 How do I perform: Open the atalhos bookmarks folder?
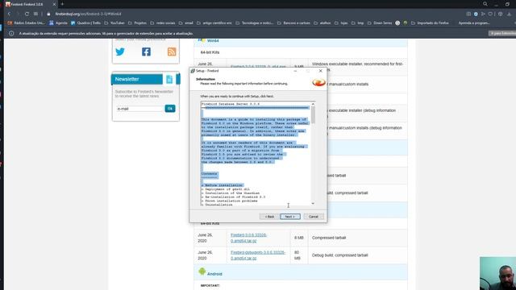pos(322,23)
